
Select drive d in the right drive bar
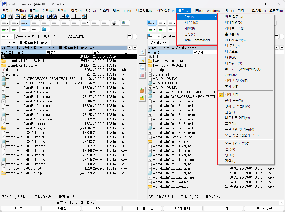(x=162, y=23)
